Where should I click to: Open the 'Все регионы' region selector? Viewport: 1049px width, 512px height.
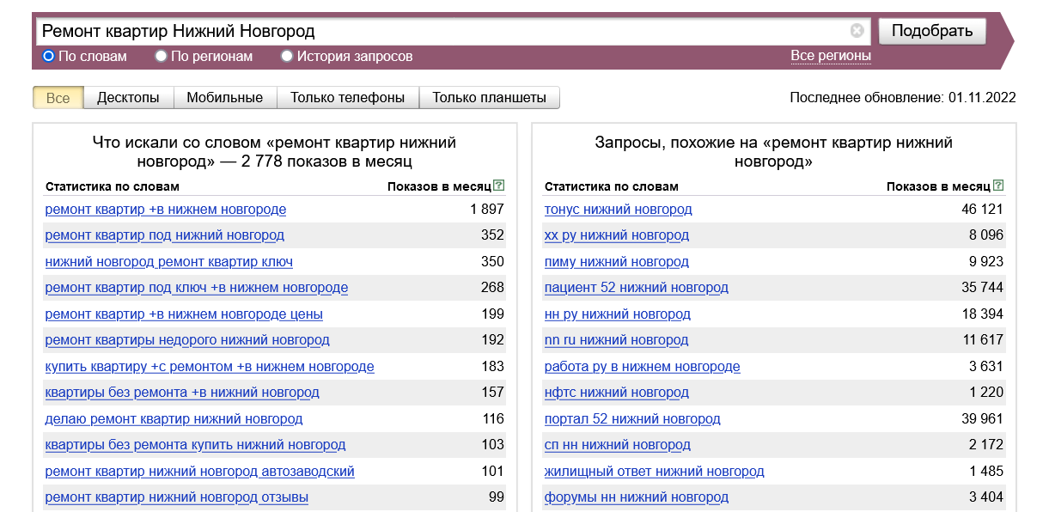[x=830, y=56]
